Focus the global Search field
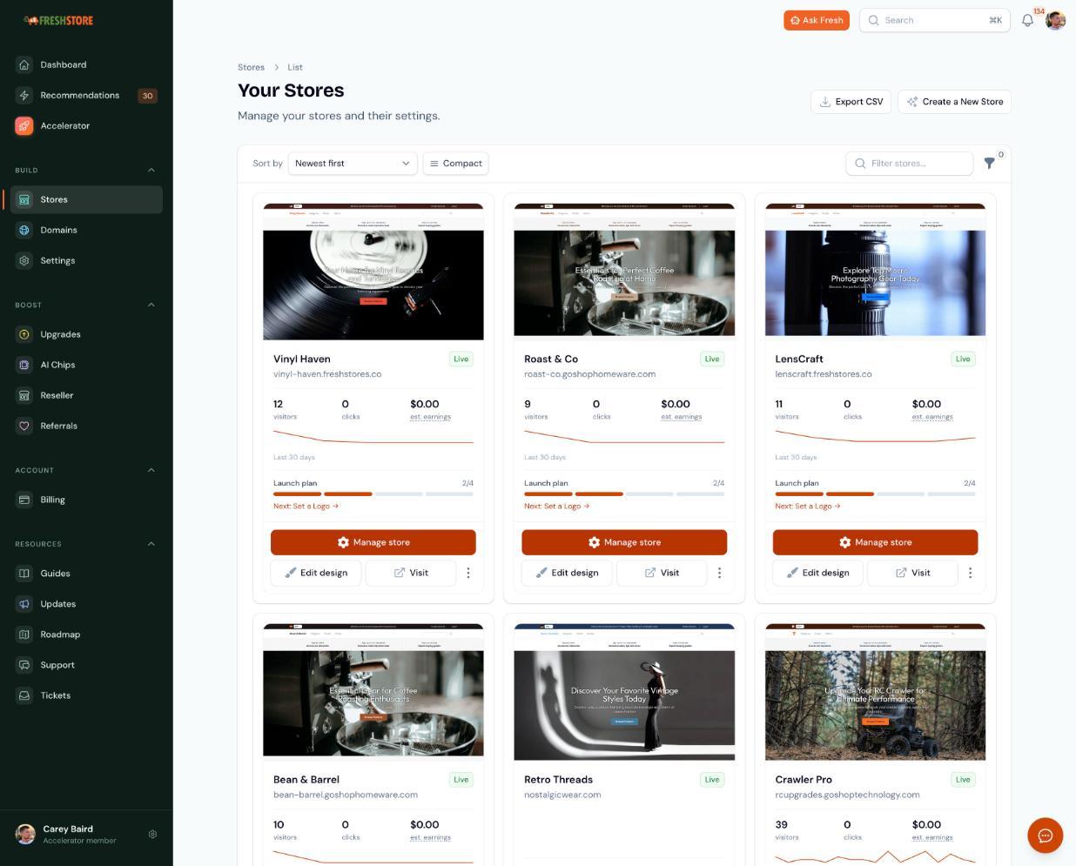Viewport: 1076px width, 866px height. click(934, 20)
